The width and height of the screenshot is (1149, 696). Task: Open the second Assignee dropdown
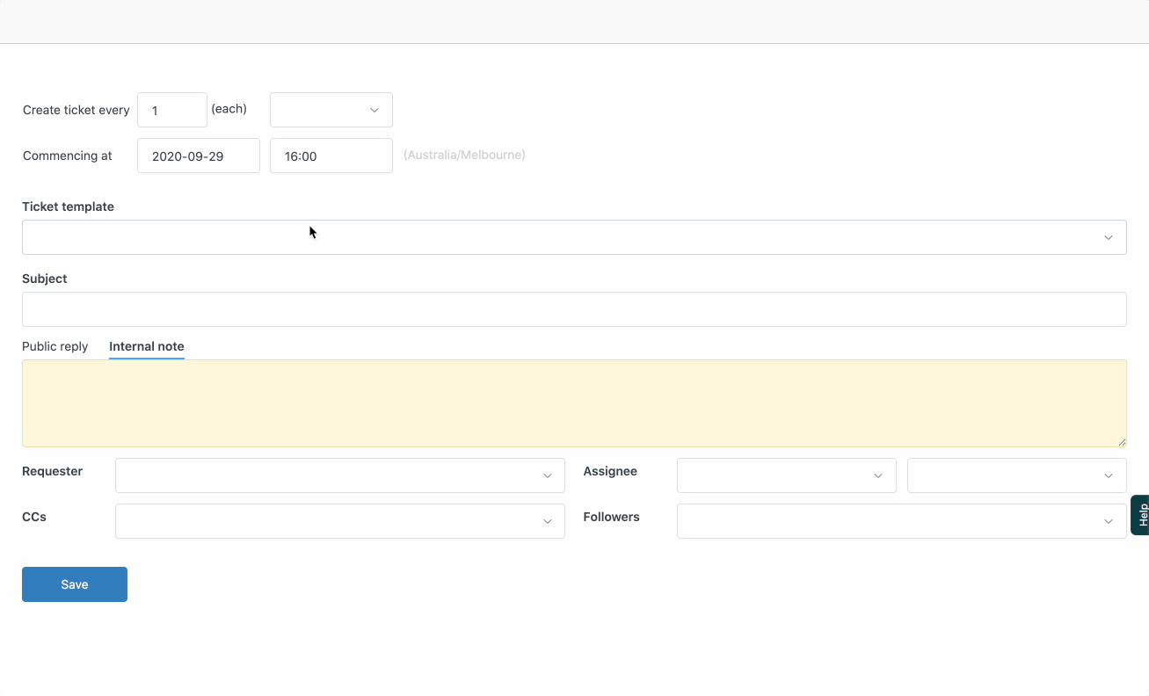click(1017, 475)
